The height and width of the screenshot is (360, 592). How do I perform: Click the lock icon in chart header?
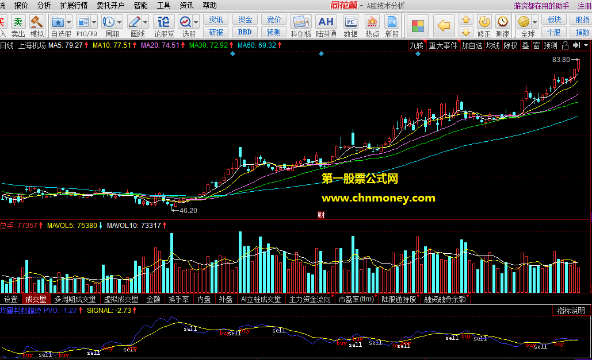565,45
